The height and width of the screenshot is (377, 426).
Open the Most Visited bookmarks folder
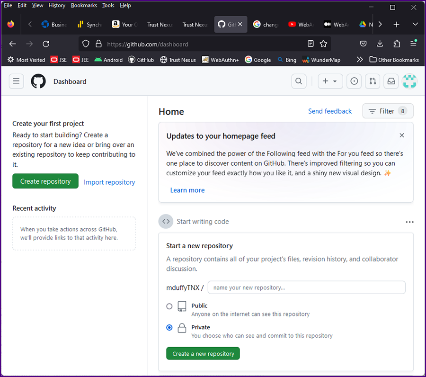click(x=26, y=60)
